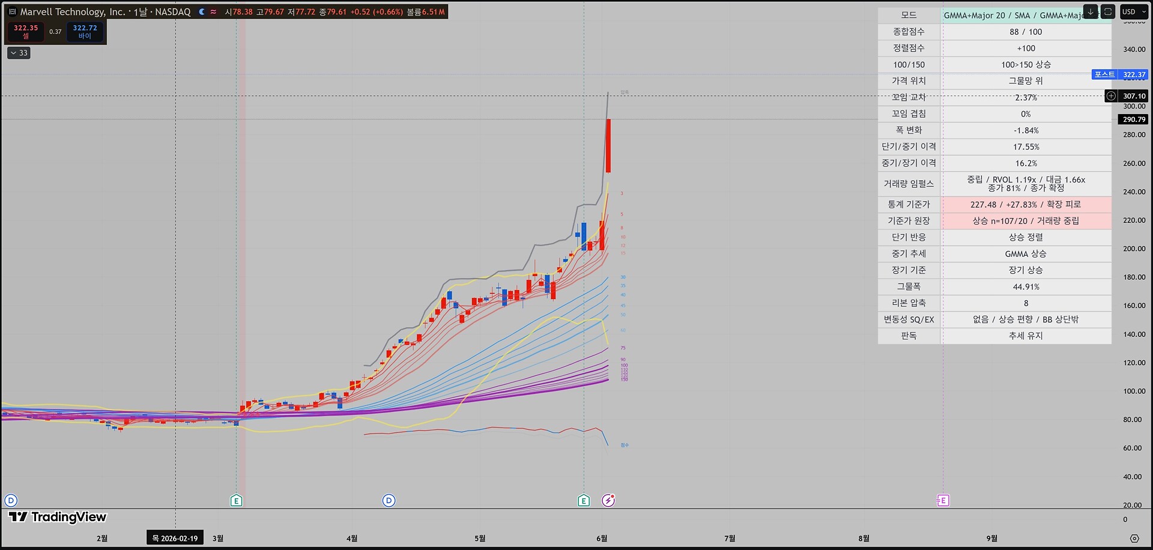
Task: Click the download arrow icon near USD
Action: (1091, 11)
